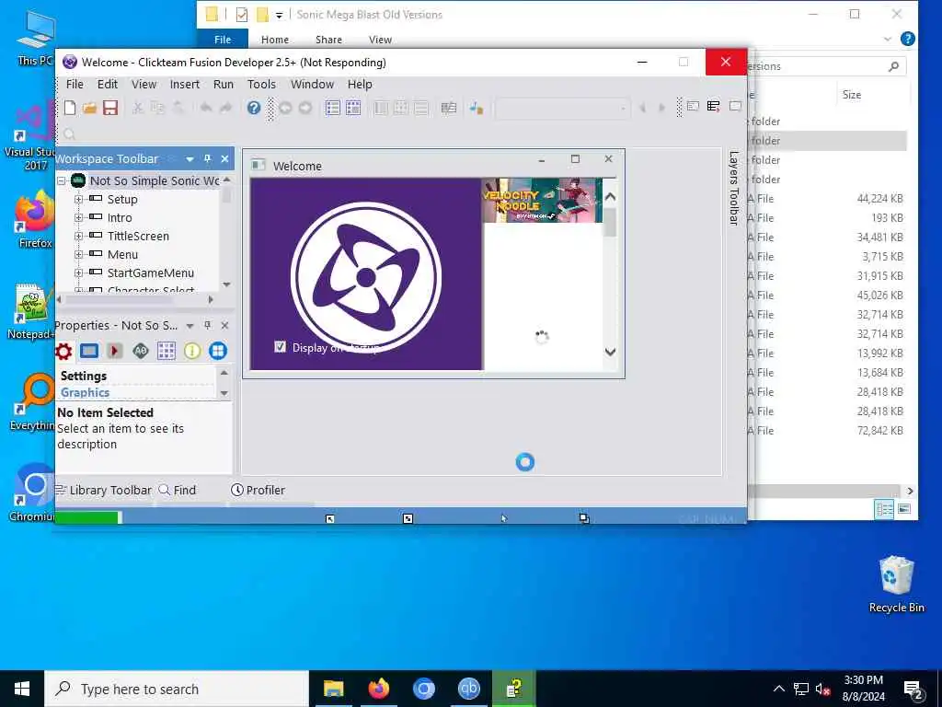Open a file with the folder icon
The height and width of the screenshot is (707, 942).
89,109
